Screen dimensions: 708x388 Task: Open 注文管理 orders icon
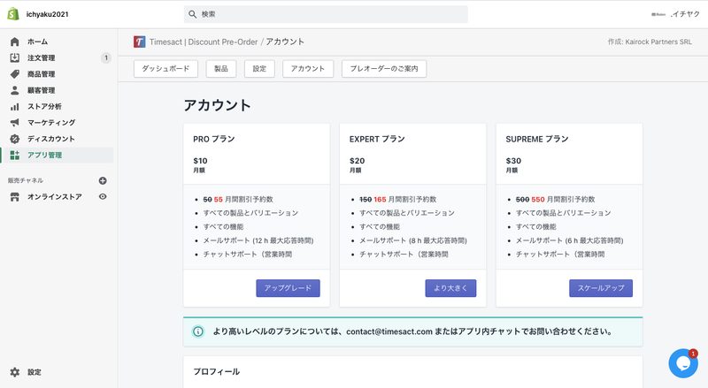(x=15, y=57)
